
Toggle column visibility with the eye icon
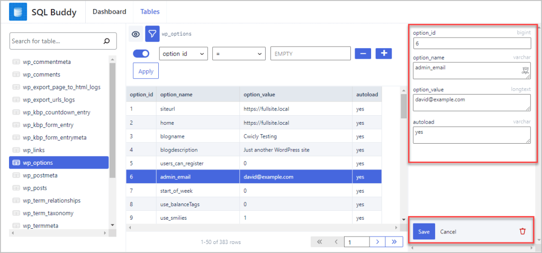tap(135, 34)
